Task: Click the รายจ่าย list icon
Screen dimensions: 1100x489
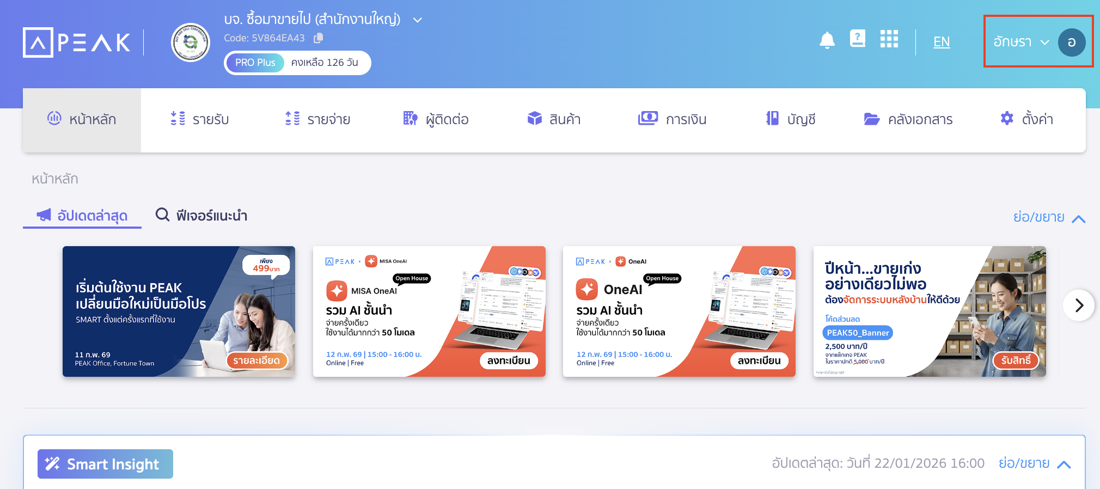Action: click(x=292, y=118)
